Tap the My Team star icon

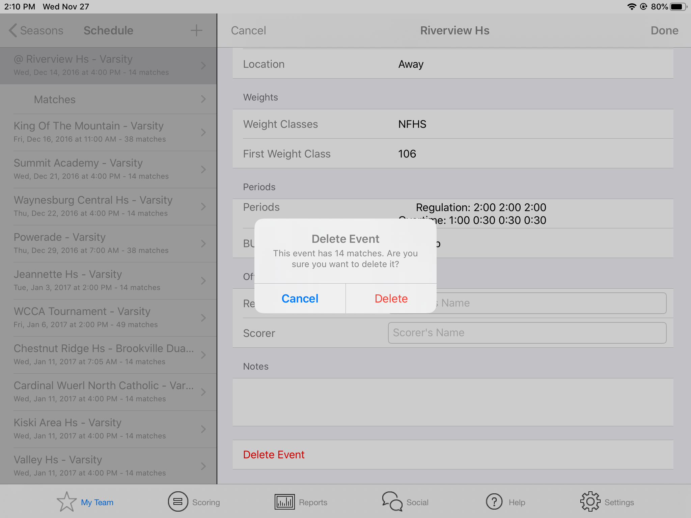[x=66, y=502]
